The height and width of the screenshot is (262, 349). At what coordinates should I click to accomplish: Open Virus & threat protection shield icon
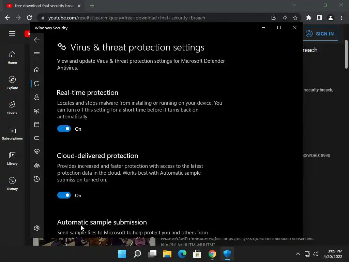[37, 84]
